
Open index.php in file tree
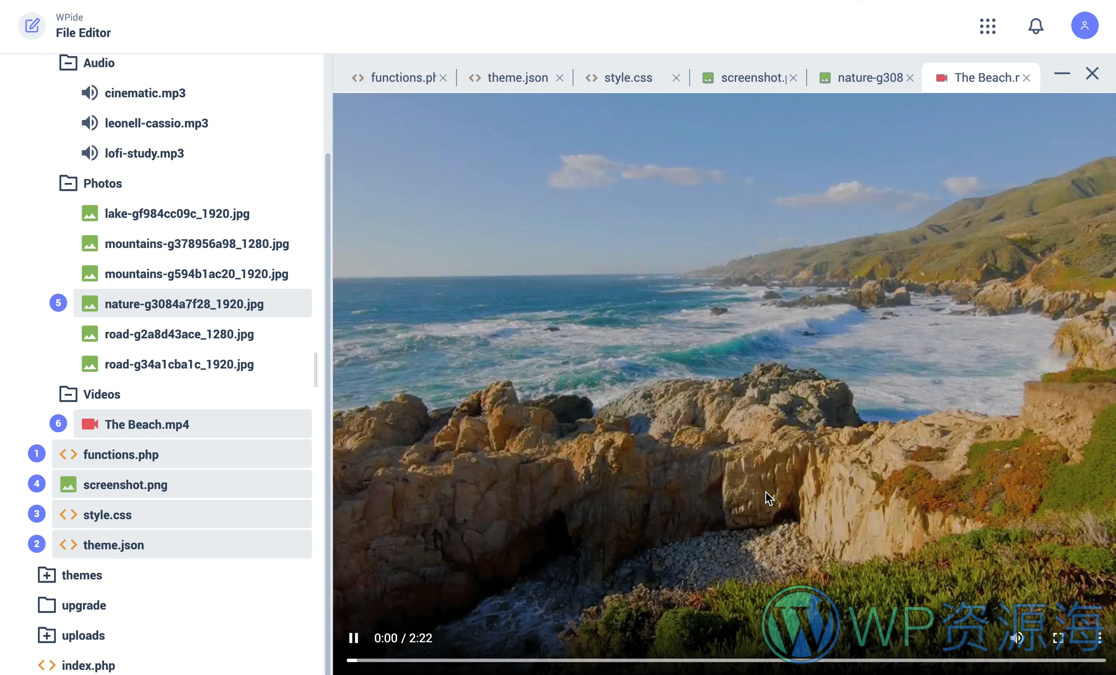click(x=88, y=665)
